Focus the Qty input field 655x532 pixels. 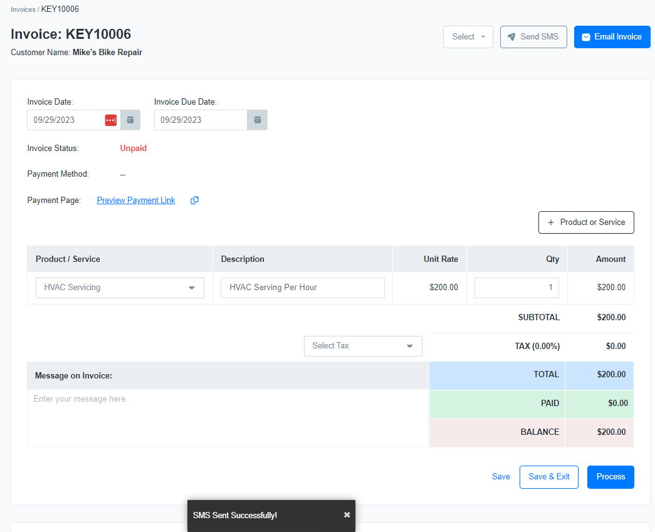(516, 288)
